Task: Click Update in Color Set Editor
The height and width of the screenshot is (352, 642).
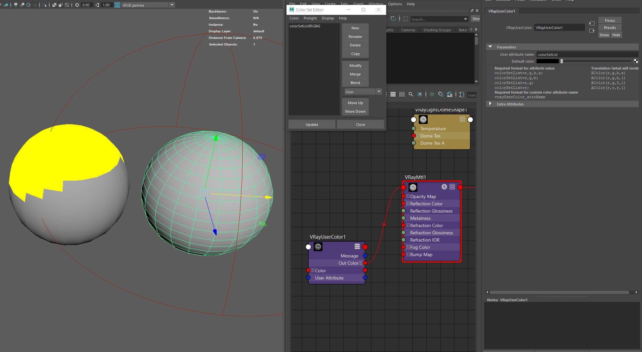Action: click(312, 125)
